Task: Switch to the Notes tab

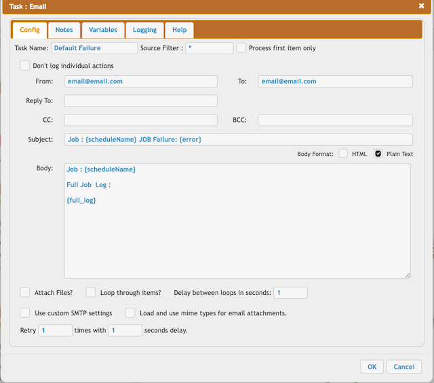Action: click(64, 30)
